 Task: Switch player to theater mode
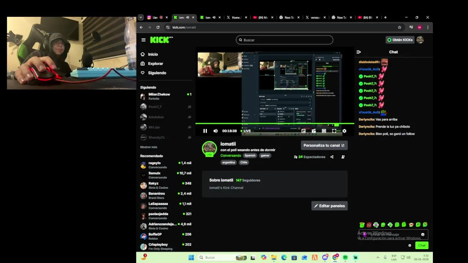(324, 131)
